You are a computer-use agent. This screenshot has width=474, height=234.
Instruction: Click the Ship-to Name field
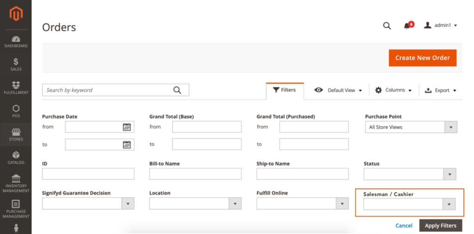tap(302, 174)
